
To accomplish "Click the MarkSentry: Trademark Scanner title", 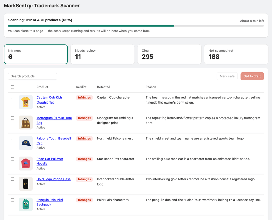I will click(41, 6).
